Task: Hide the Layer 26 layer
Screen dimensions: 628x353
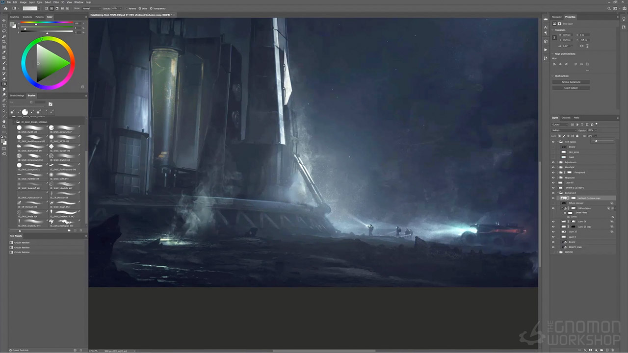Action: 553,222
